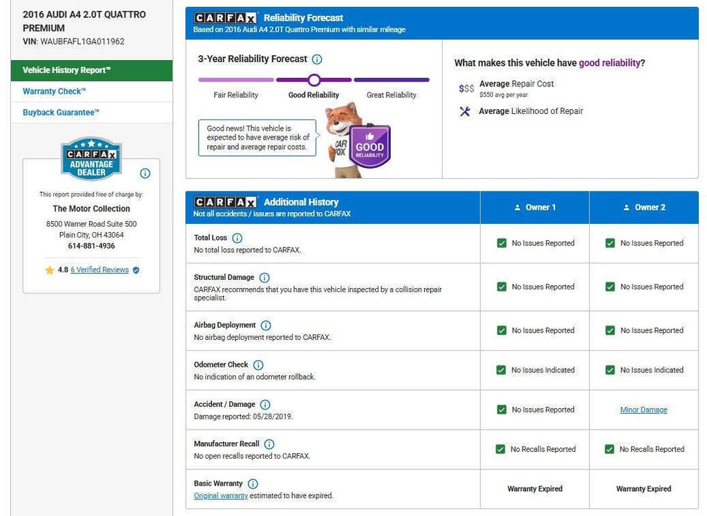Viewport: 707px width, 516px height.
Task: Follow the Original warranty link
Action: (x=220, y=496)
